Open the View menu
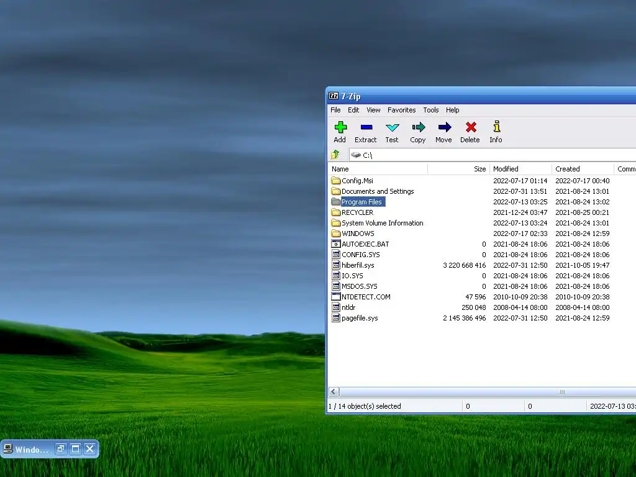Screen dimensions: 636x477 [x=373, y=110]
